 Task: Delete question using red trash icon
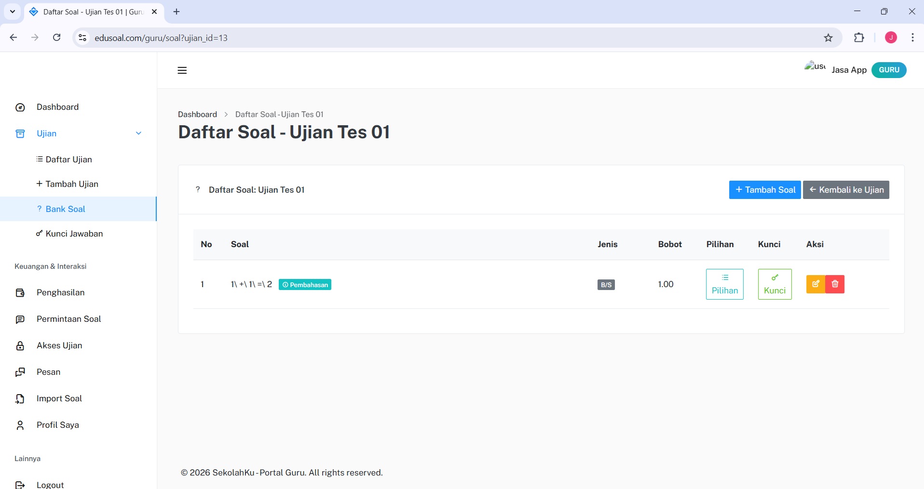coord(835,284)
